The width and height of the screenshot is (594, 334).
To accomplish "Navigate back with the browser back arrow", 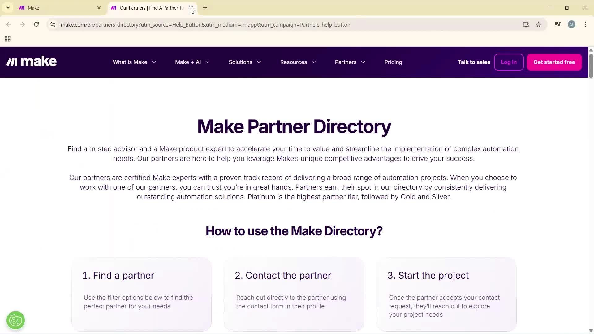I will click(8, 24).
